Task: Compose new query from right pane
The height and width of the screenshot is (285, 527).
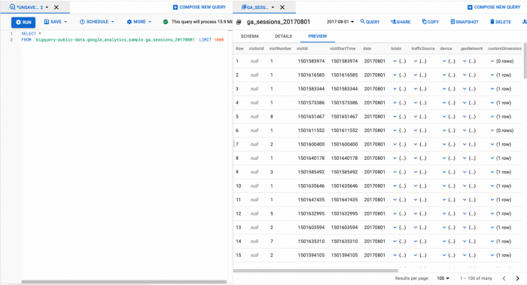Action: pos(494,7)
